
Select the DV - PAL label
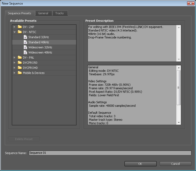point(28,58)
